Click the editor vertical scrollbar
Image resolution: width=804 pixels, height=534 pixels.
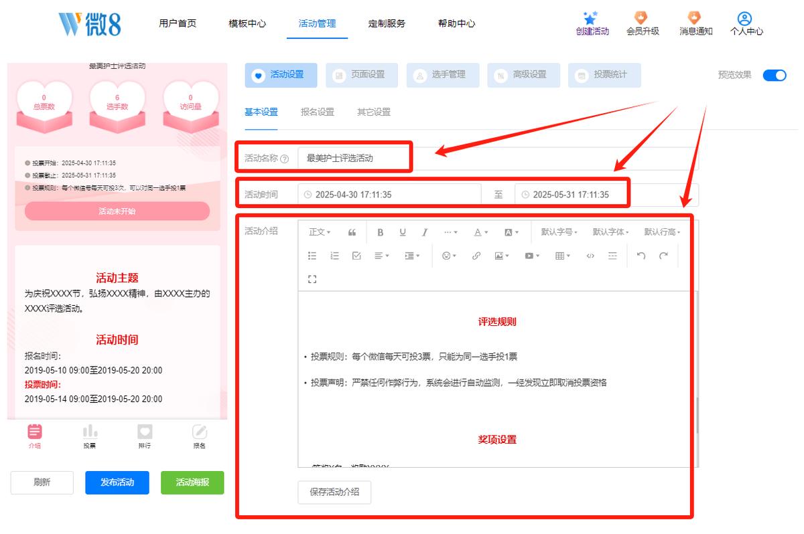coord(696,415)
